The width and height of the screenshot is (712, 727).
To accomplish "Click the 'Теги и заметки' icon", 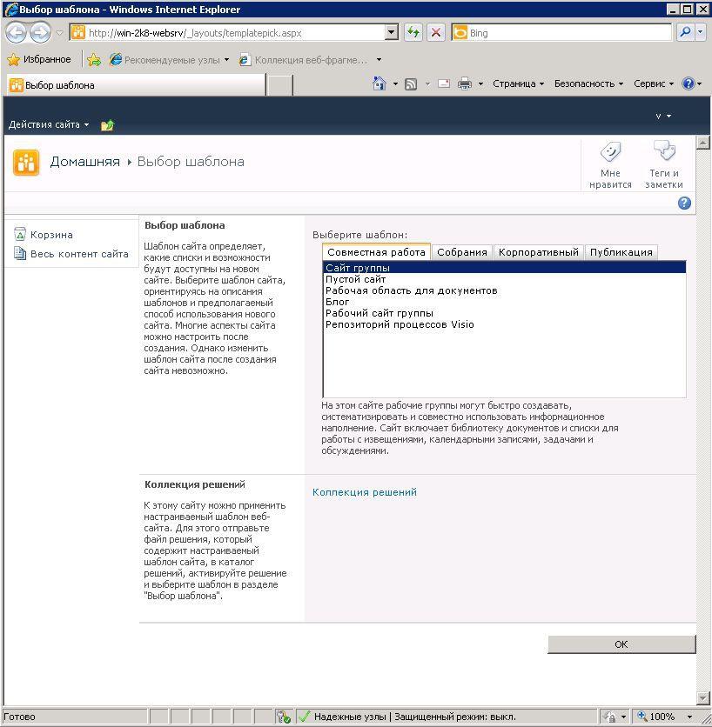I will 664,150.
